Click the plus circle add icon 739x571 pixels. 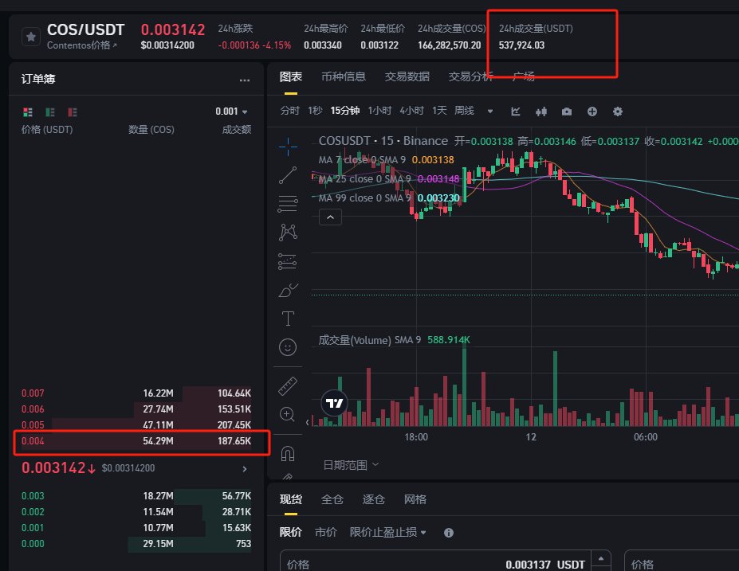point(592,111)
